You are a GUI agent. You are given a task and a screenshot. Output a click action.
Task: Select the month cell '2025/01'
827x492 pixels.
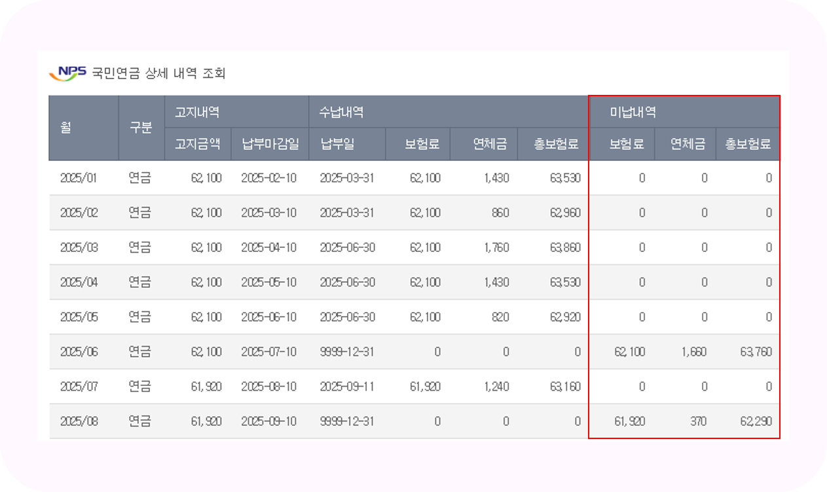point(79,178)
